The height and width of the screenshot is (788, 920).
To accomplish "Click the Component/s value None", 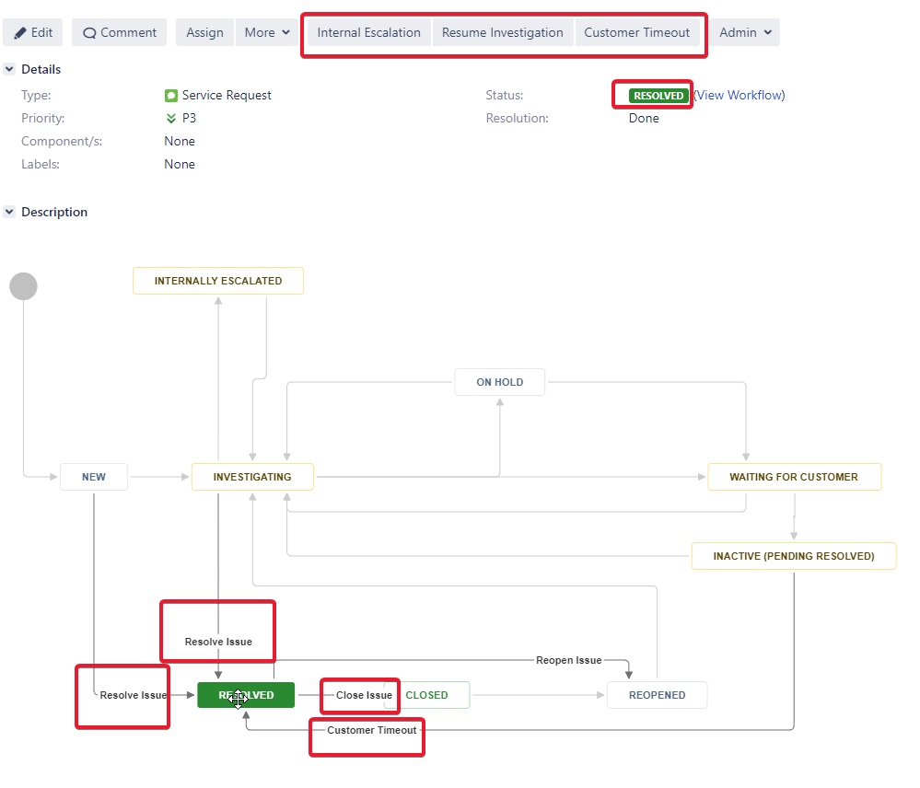I will coord(180,141).
